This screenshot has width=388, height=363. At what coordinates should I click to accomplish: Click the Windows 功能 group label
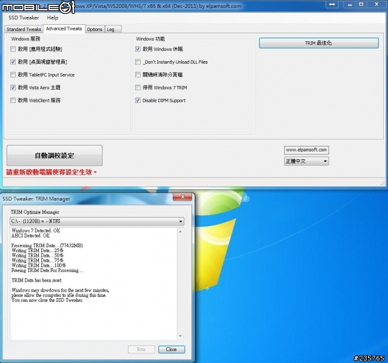coord(150,39)
